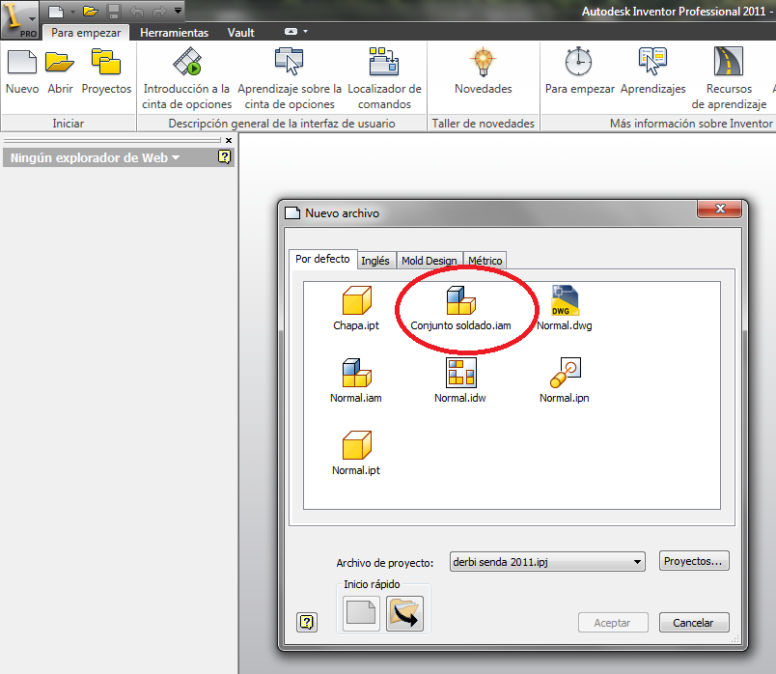Open Proyectos from the Iniciar ribbon panel
Image resolution: width=776 pixels, height=674 pixels.
coord(106,72)
